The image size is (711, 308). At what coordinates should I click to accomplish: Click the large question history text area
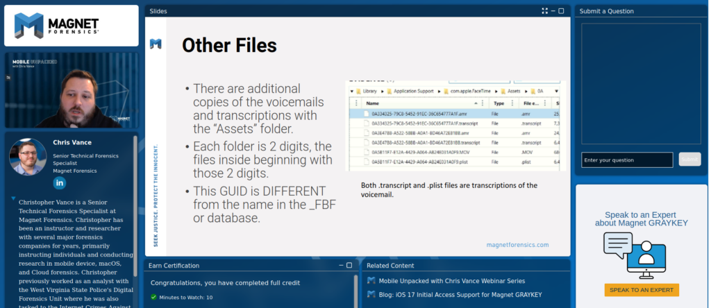click(x=641, y=84)
